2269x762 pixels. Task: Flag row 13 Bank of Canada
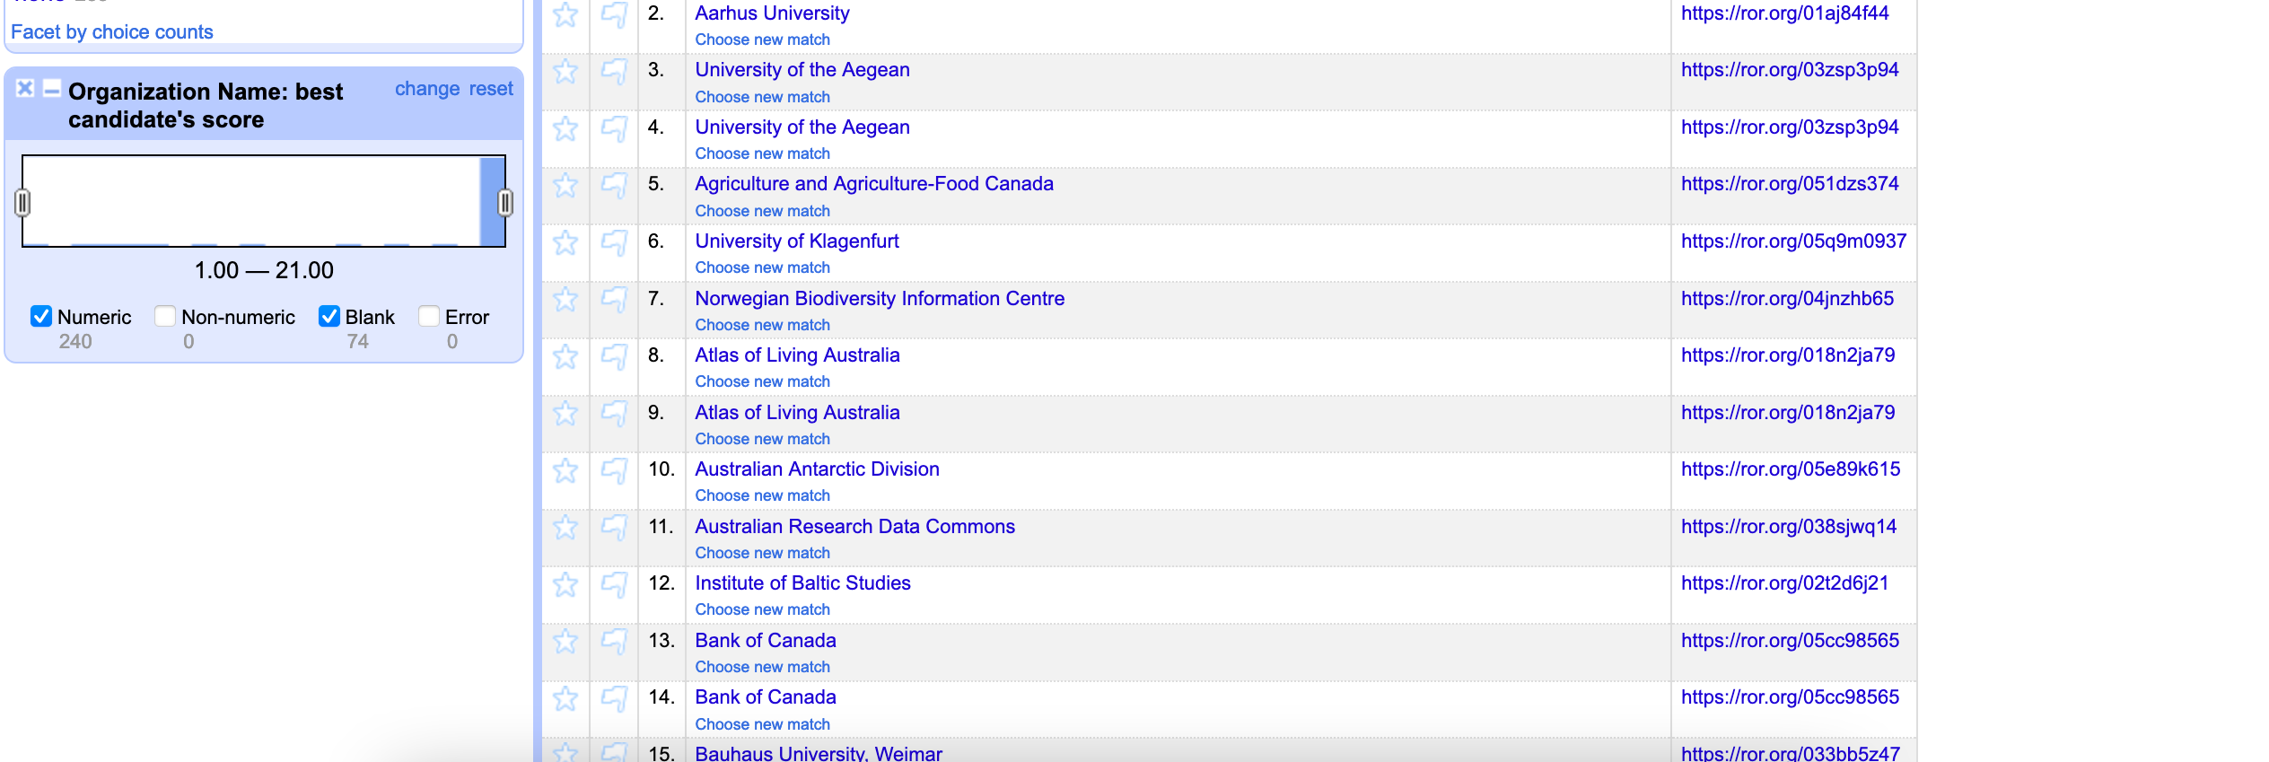click(614, 641)
